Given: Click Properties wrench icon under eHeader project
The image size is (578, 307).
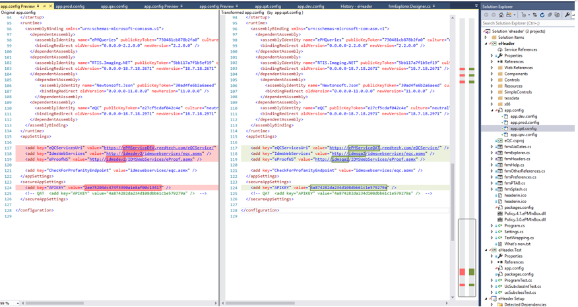Looking at the screenshot, I should [500, 55].
